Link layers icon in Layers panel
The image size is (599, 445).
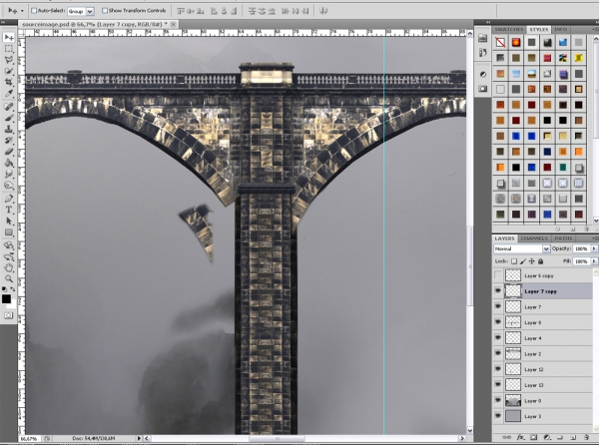507,437
